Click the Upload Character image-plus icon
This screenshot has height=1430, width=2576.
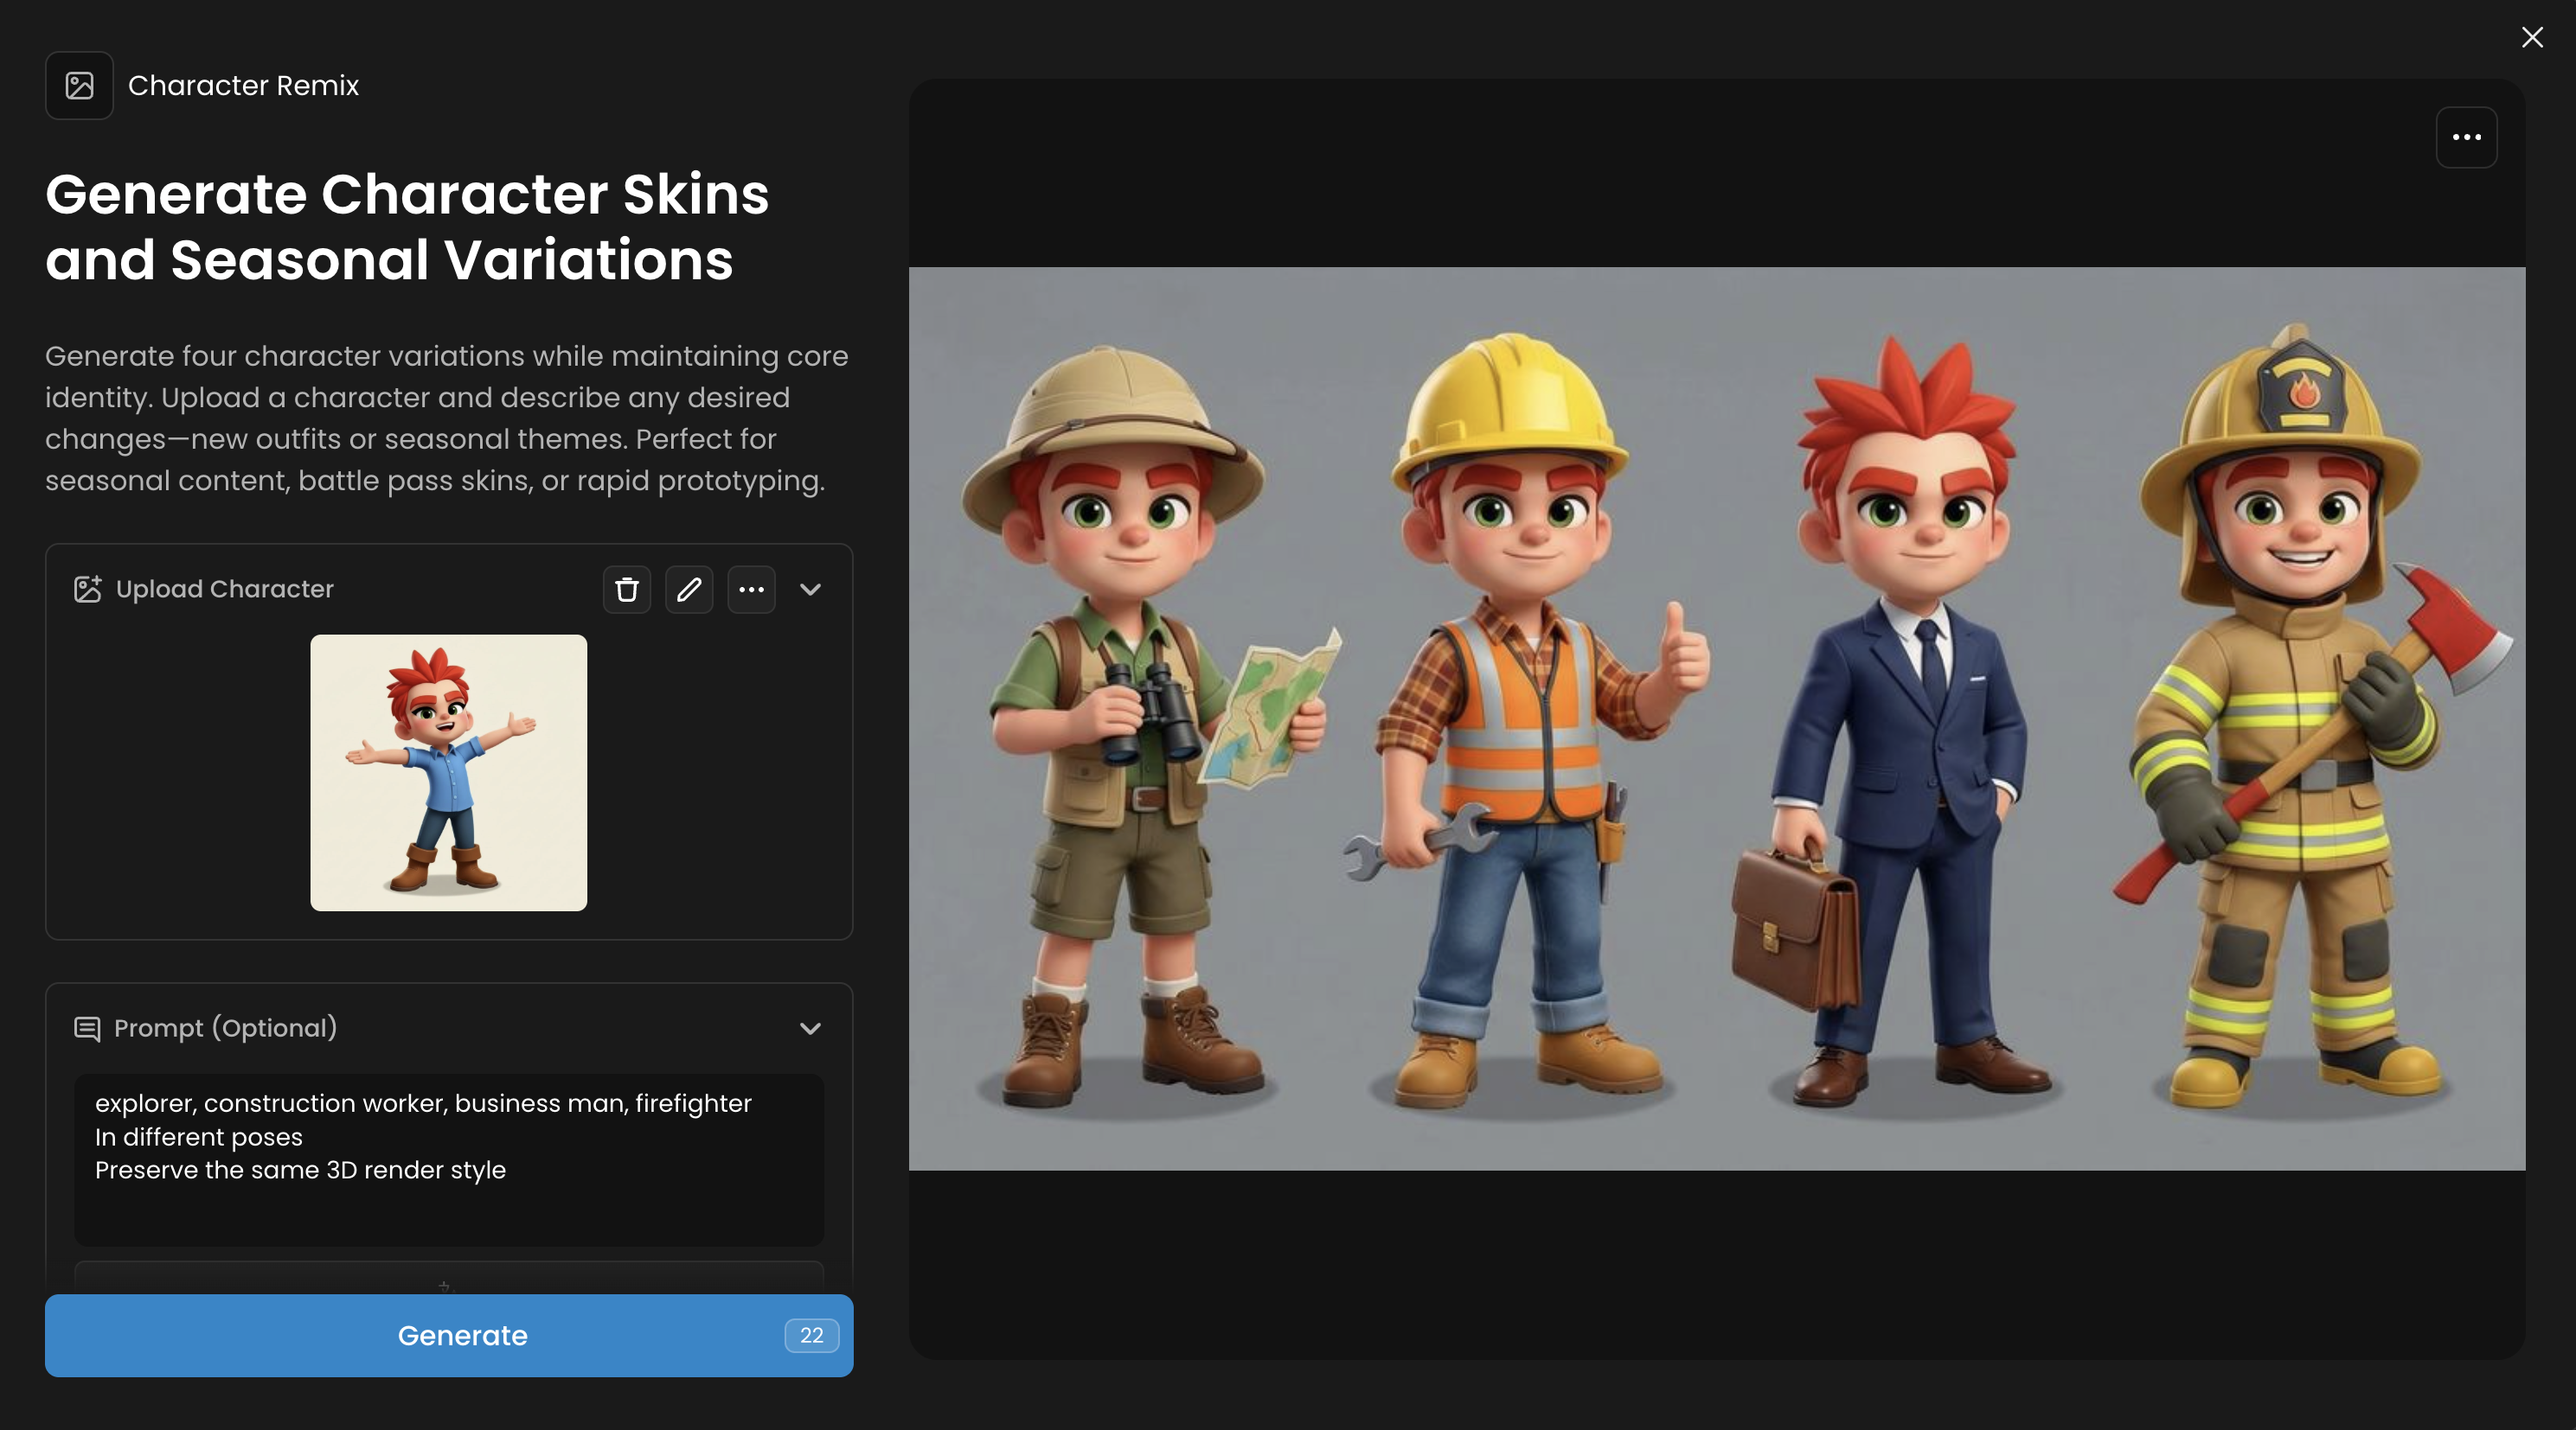coord(88,590)
